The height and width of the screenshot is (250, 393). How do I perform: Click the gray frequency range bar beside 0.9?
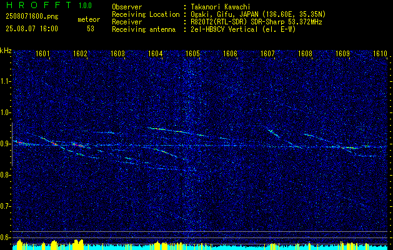(x=12, y=144)
